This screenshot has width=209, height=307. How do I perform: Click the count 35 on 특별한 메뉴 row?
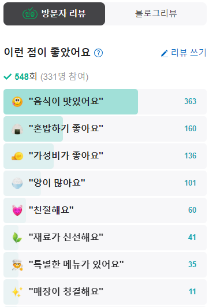click(x=192, y=265)
